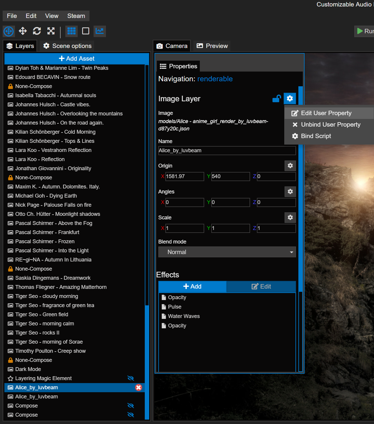Toggle the square outline view button
This screenshot has width=374, height=424.
tap(86, 31)
